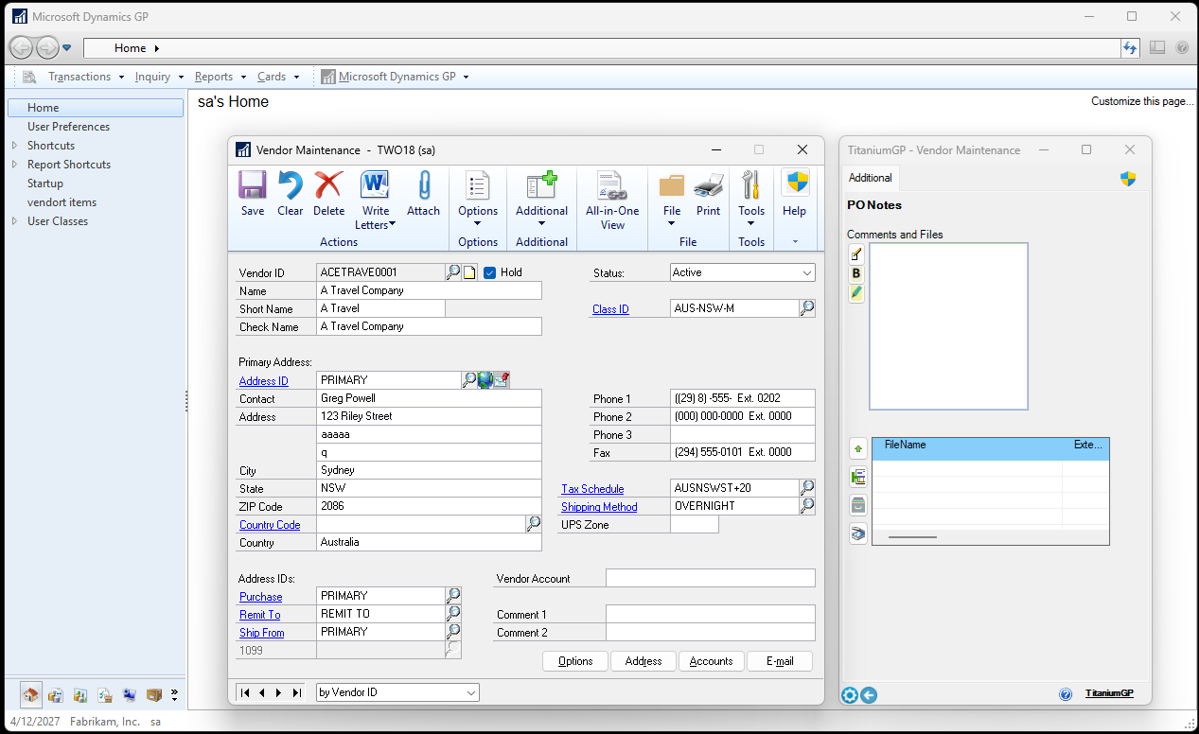Select the Additional tab in TitaniumGP
The width and height of the screenshot is (1199, 734).
click(870, 178)
